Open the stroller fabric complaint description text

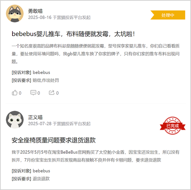click(95, 54)
